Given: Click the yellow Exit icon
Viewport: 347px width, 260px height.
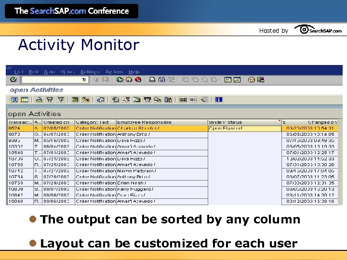Looking at the screenshot, I should pos(129,79).
